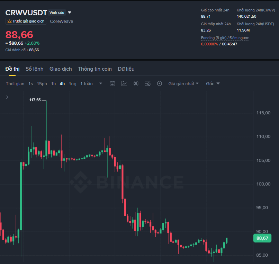Click the 24h CRWV volume 140.021,50
The width and height of the screenshot is (279, 264).
[246, 16]
